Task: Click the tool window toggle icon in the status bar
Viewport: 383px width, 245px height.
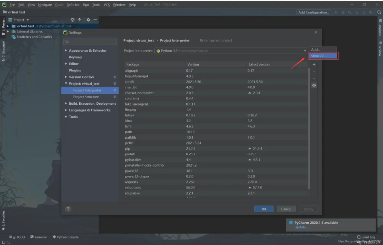Action: tap(4, 242)
